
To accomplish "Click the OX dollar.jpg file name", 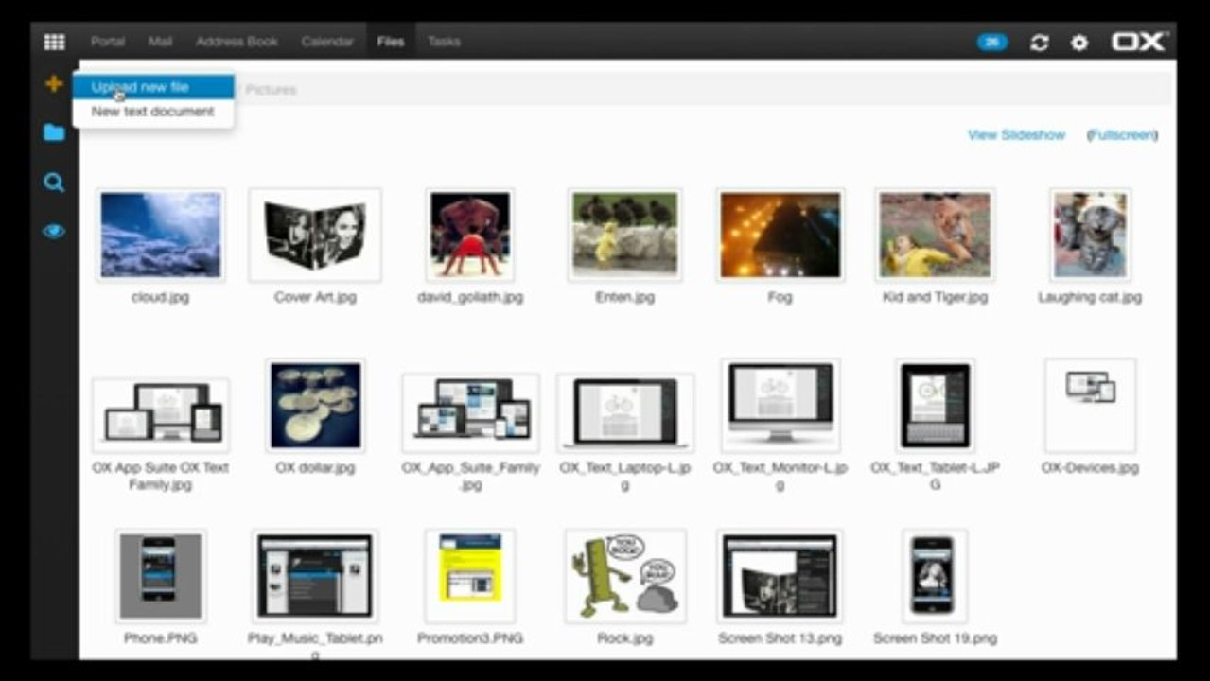I will tap(315, 467).
